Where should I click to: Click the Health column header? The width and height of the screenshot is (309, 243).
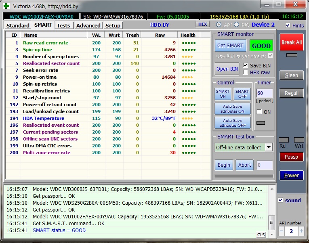click(x=189, y=35)
